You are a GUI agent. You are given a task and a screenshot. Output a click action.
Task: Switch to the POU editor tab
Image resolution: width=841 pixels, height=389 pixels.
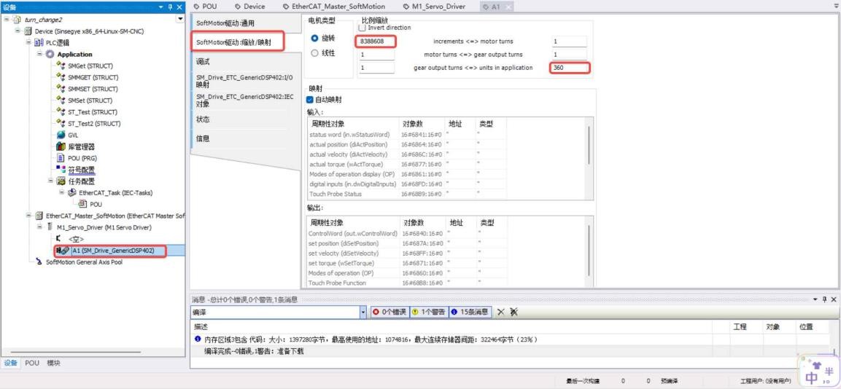click(205, 7)
